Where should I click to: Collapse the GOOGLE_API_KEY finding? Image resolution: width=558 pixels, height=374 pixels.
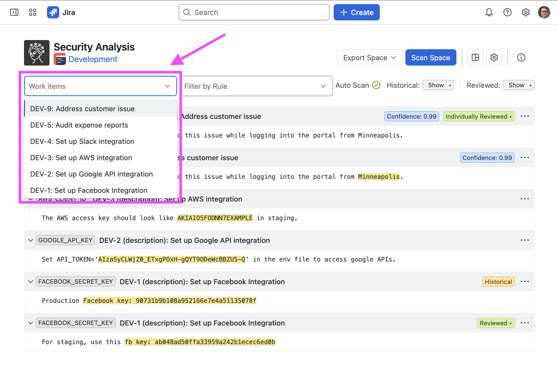click(31, 240)
